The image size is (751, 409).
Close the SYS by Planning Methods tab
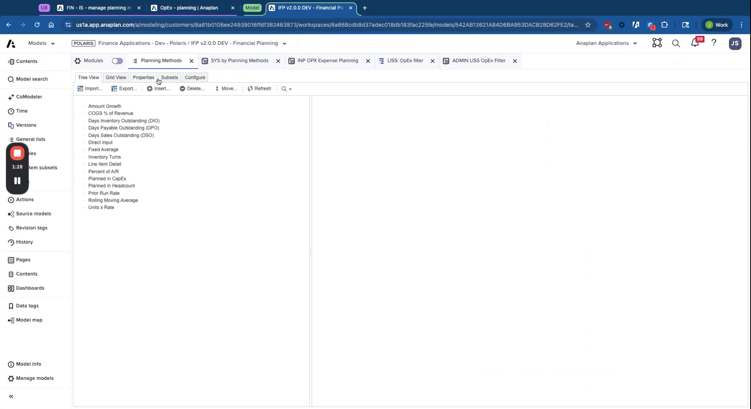(278, 61)
